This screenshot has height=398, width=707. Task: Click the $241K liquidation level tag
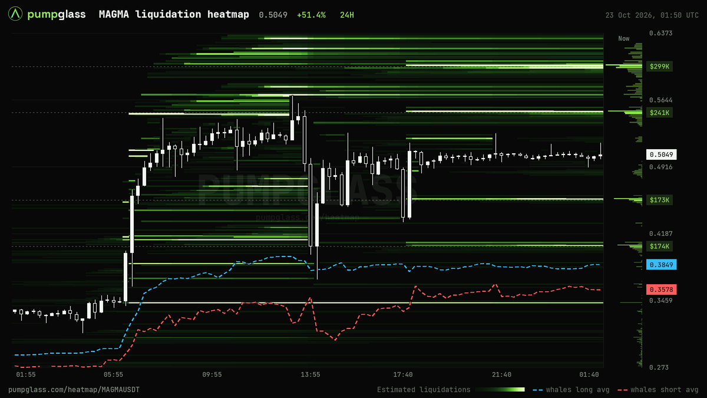[x=659, y=113]
